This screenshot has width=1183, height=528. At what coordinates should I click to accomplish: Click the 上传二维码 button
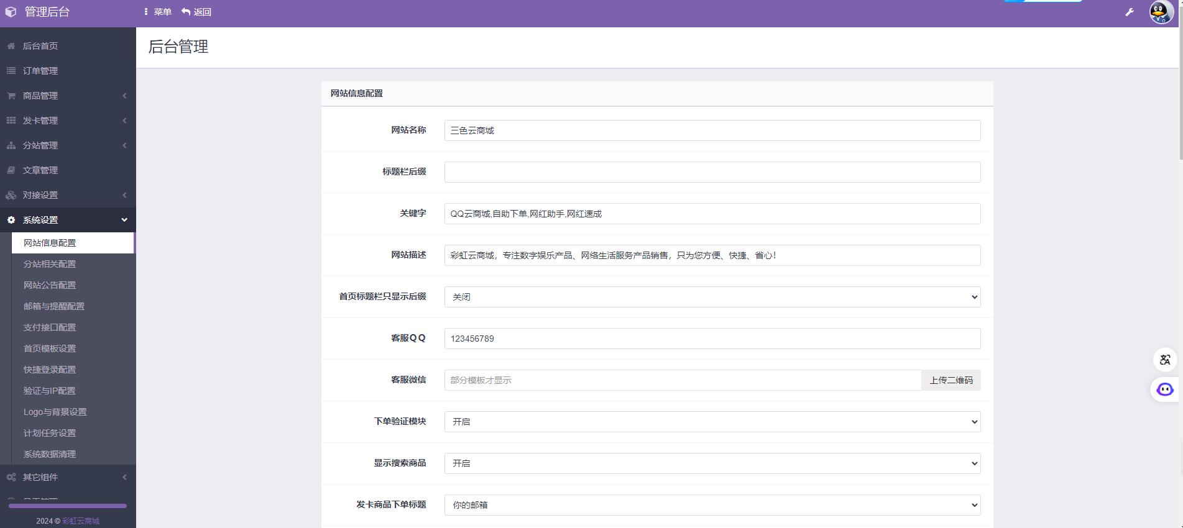[x=951, y=380]
